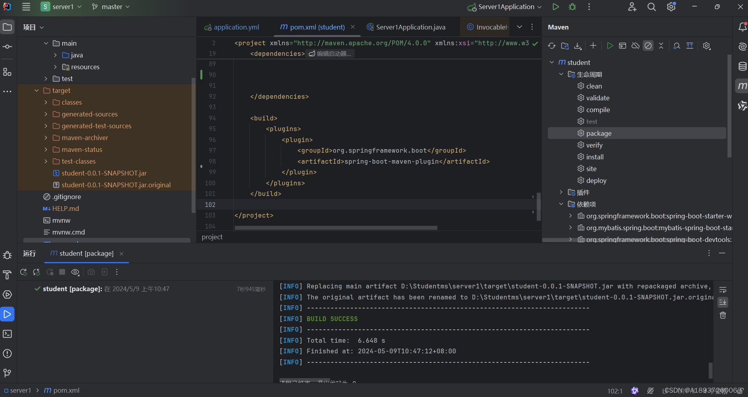The image size is (748, 397).
Task: Open the Maven dependency analyzer
Action: point(676,46)
